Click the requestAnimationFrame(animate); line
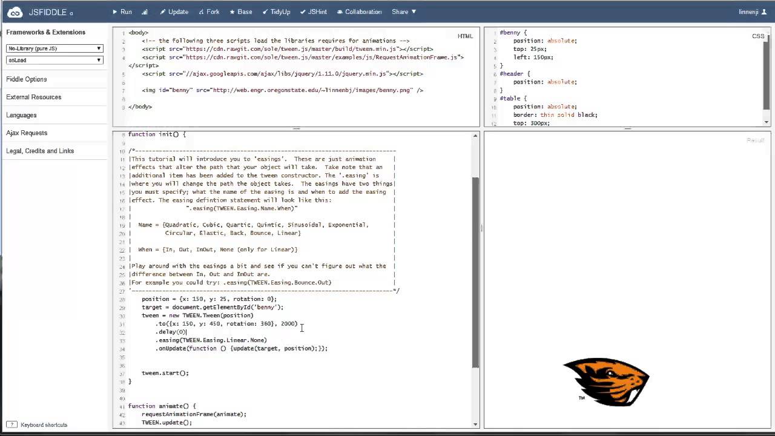This screenshot has width=775, height=436. 194,414
